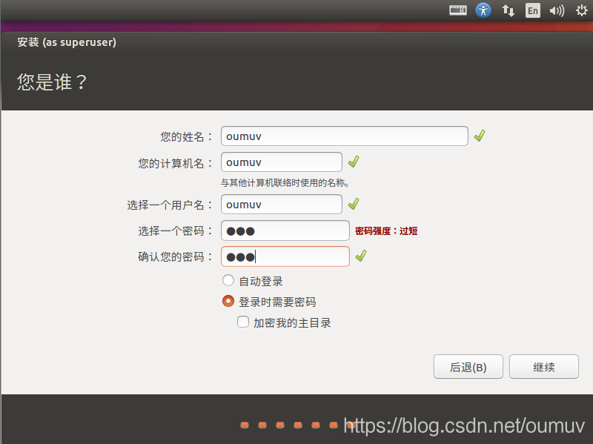
Task: Focus the 选择一个用户名 input field
Action: pyautogui.click(x=282, y=205)
